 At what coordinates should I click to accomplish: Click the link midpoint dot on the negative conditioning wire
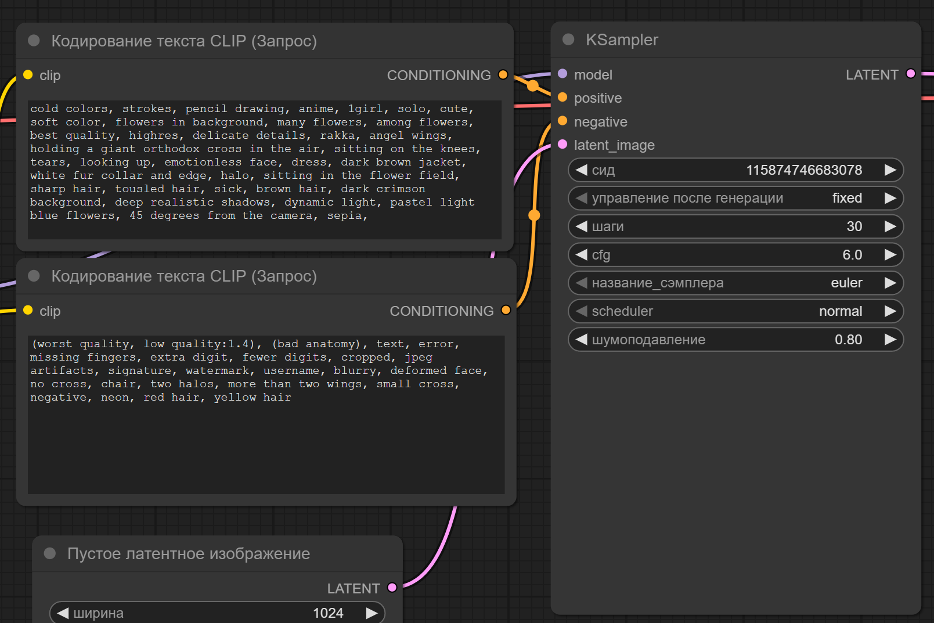pyautogui.click(x=534, y=215)
